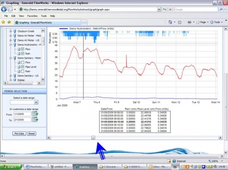Viewport: 228px width, 170px height.
Task: Uncheck Pipe Level under Demo Sanitary
Action: 23,67
